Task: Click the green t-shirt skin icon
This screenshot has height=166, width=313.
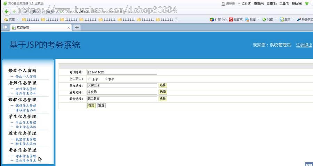Action: click(307, 3)
